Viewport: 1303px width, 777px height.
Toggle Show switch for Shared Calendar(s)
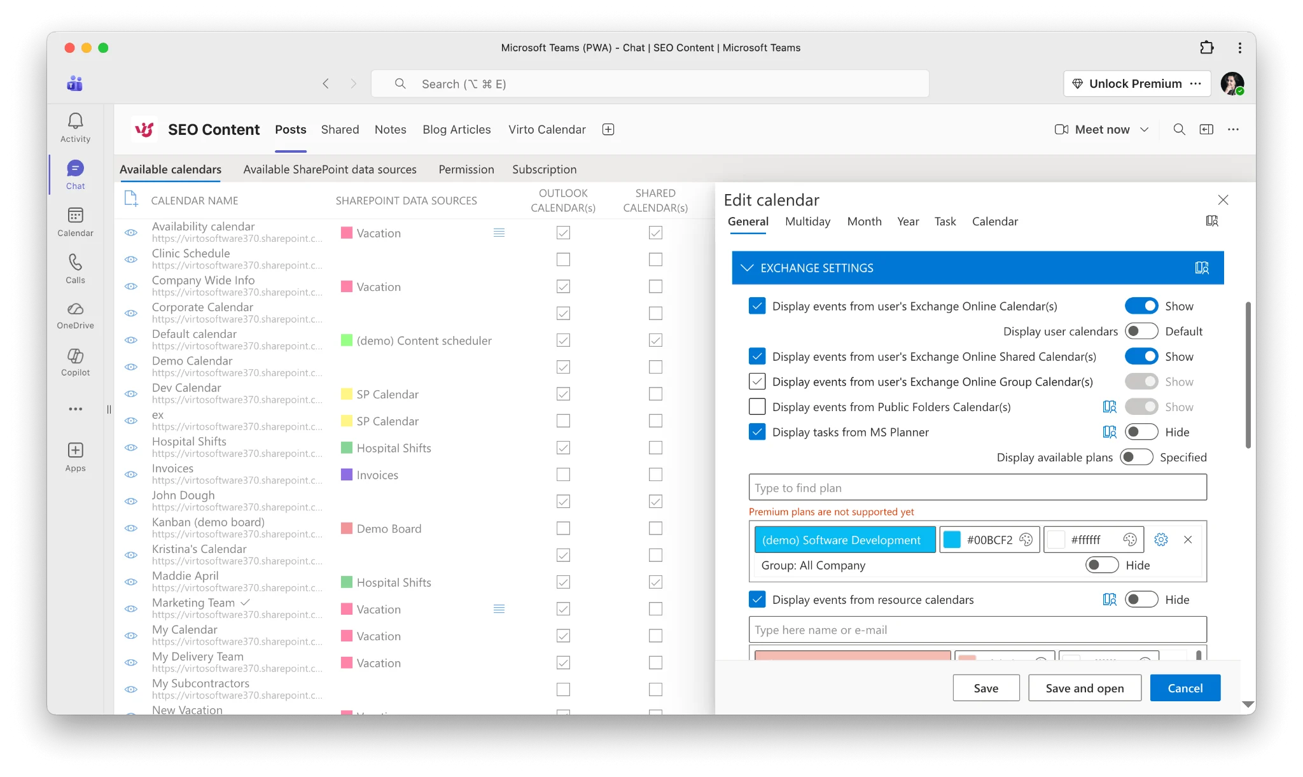tap(1141, 356)
